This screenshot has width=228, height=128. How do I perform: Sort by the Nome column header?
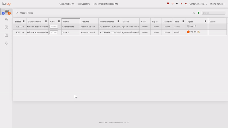tap(71, 22)
